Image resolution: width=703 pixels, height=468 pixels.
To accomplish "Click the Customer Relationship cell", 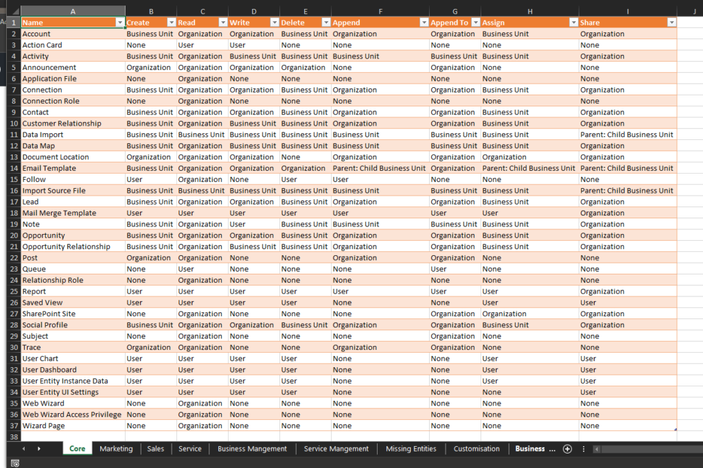I will (x=73, y=124).
